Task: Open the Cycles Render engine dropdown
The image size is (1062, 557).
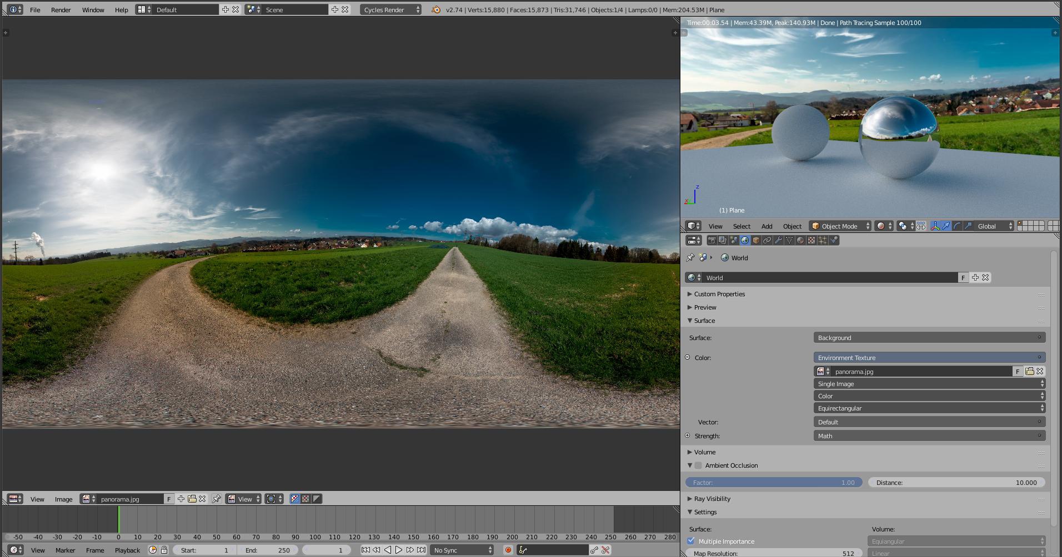Action: (390, 9)
